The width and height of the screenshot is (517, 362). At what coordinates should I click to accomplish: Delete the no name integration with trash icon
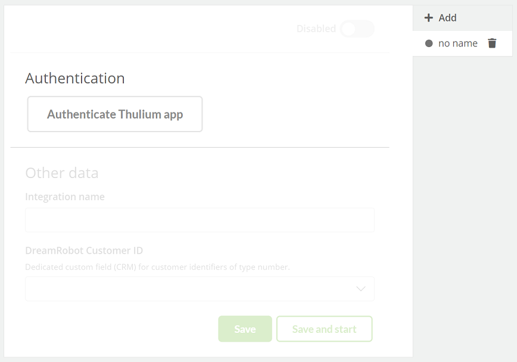492,43
